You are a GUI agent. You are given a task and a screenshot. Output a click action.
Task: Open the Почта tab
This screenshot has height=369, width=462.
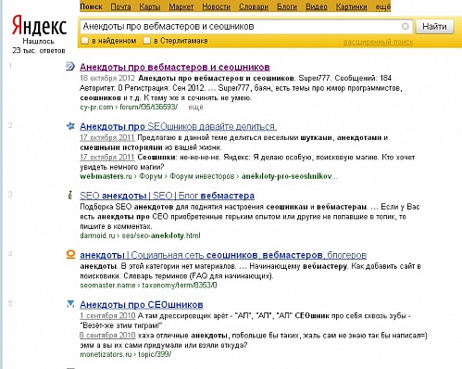point(120,6)
